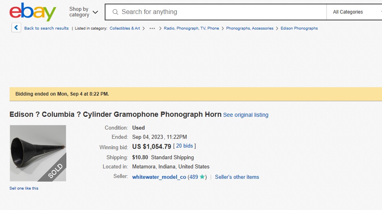
Task: Click the search magnifier icon
Action: point(115,12)
